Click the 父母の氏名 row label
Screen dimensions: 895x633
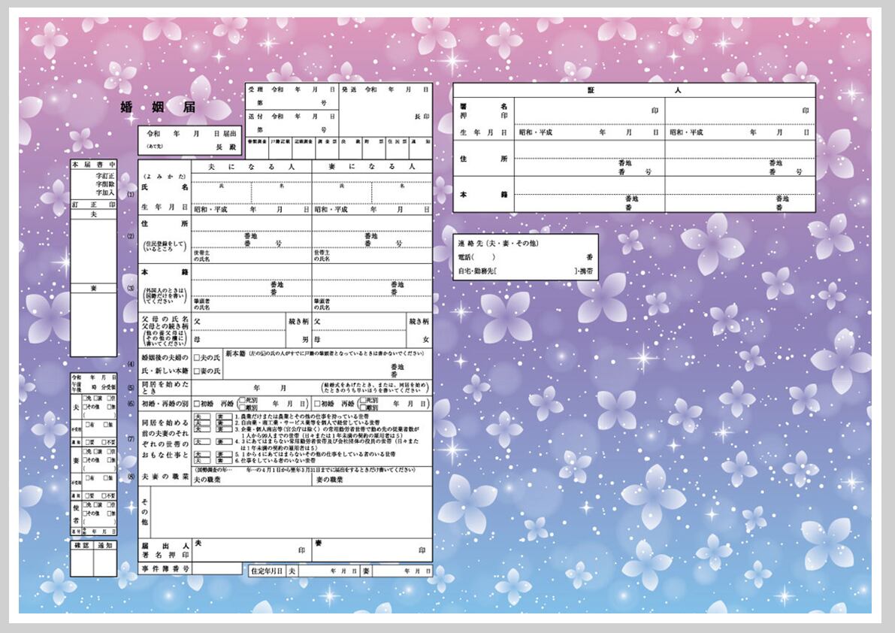(165, 319)
